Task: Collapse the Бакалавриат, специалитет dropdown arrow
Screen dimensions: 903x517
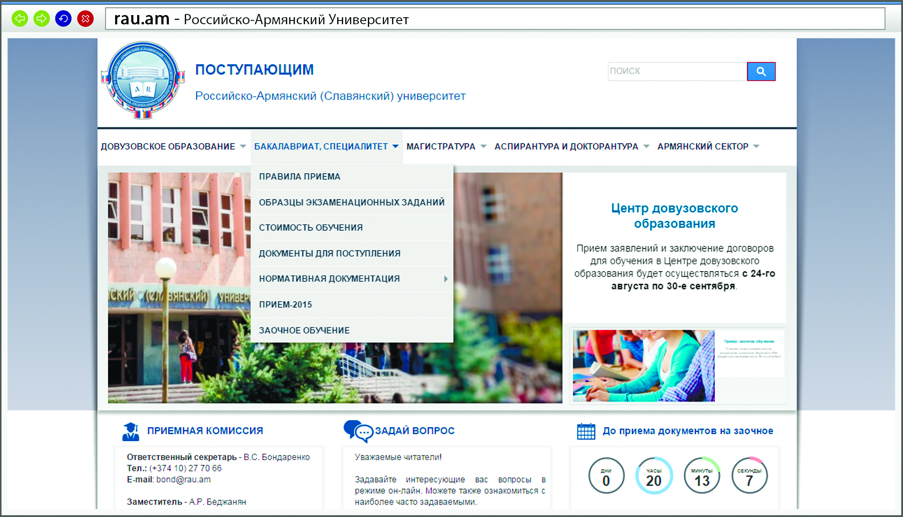Action: coord(395,146)
